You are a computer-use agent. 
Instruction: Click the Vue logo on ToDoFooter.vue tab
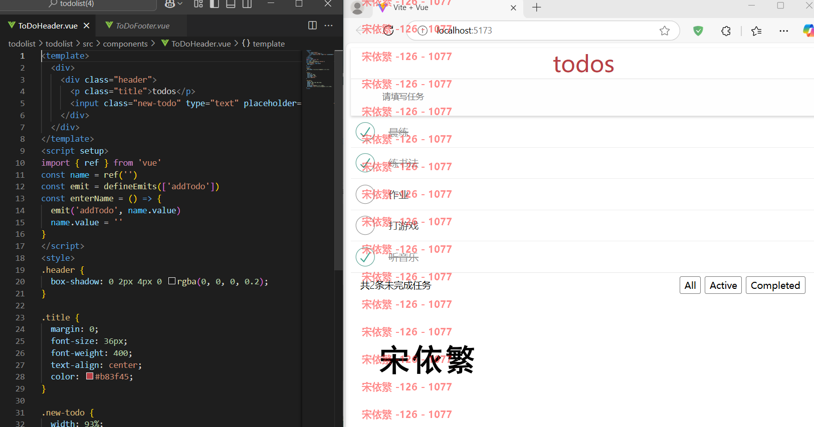click(109, 26)
